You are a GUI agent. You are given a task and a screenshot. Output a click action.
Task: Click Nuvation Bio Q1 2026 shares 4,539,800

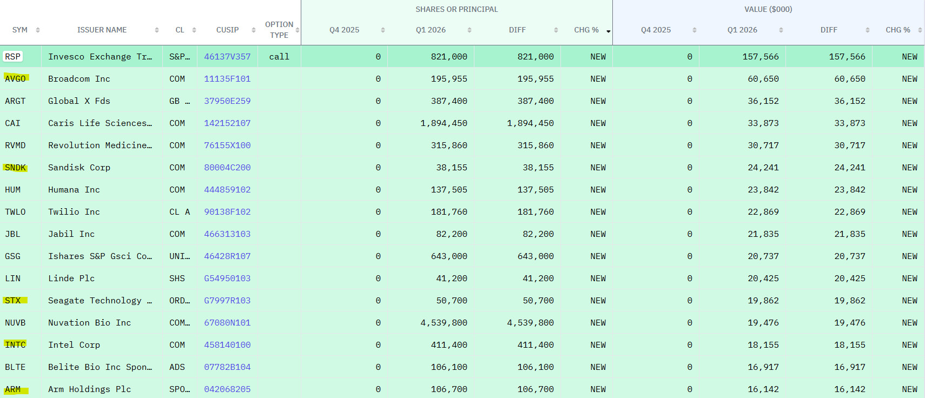click(x=444, y=323)
